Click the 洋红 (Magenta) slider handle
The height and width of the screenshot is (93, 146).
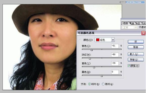pyautogui.click(x=90, y=58)
